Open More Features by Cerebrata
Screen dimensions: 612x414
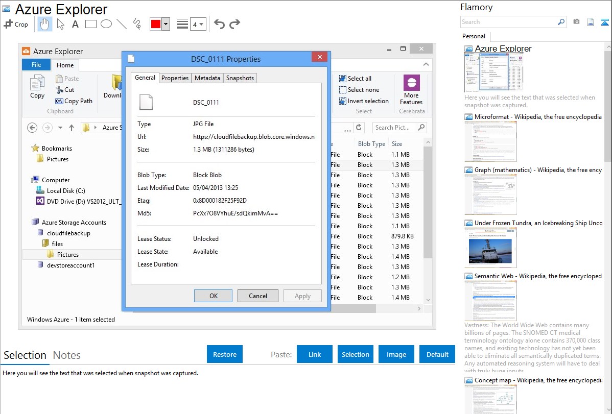coord(411,90)
